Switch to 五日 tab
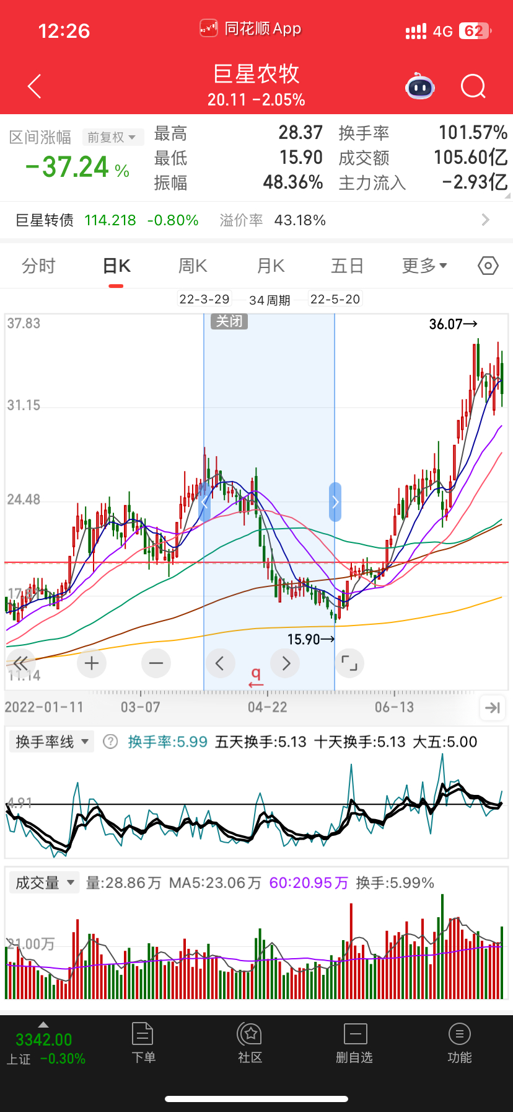Image resolution: width=513 pixels, height=1112 pixels. click(347, 266)
